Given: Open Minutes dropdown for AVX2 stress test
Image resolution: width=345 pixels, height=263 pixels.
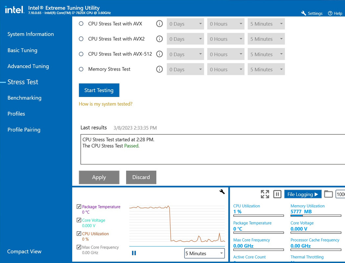Looking at the screenshot, I should 266,39.
